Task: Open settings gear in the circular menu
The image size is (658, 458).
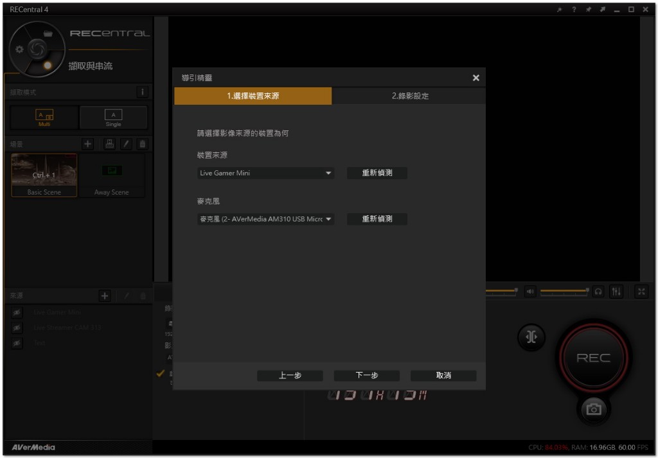Action: (x=19, y=49)
